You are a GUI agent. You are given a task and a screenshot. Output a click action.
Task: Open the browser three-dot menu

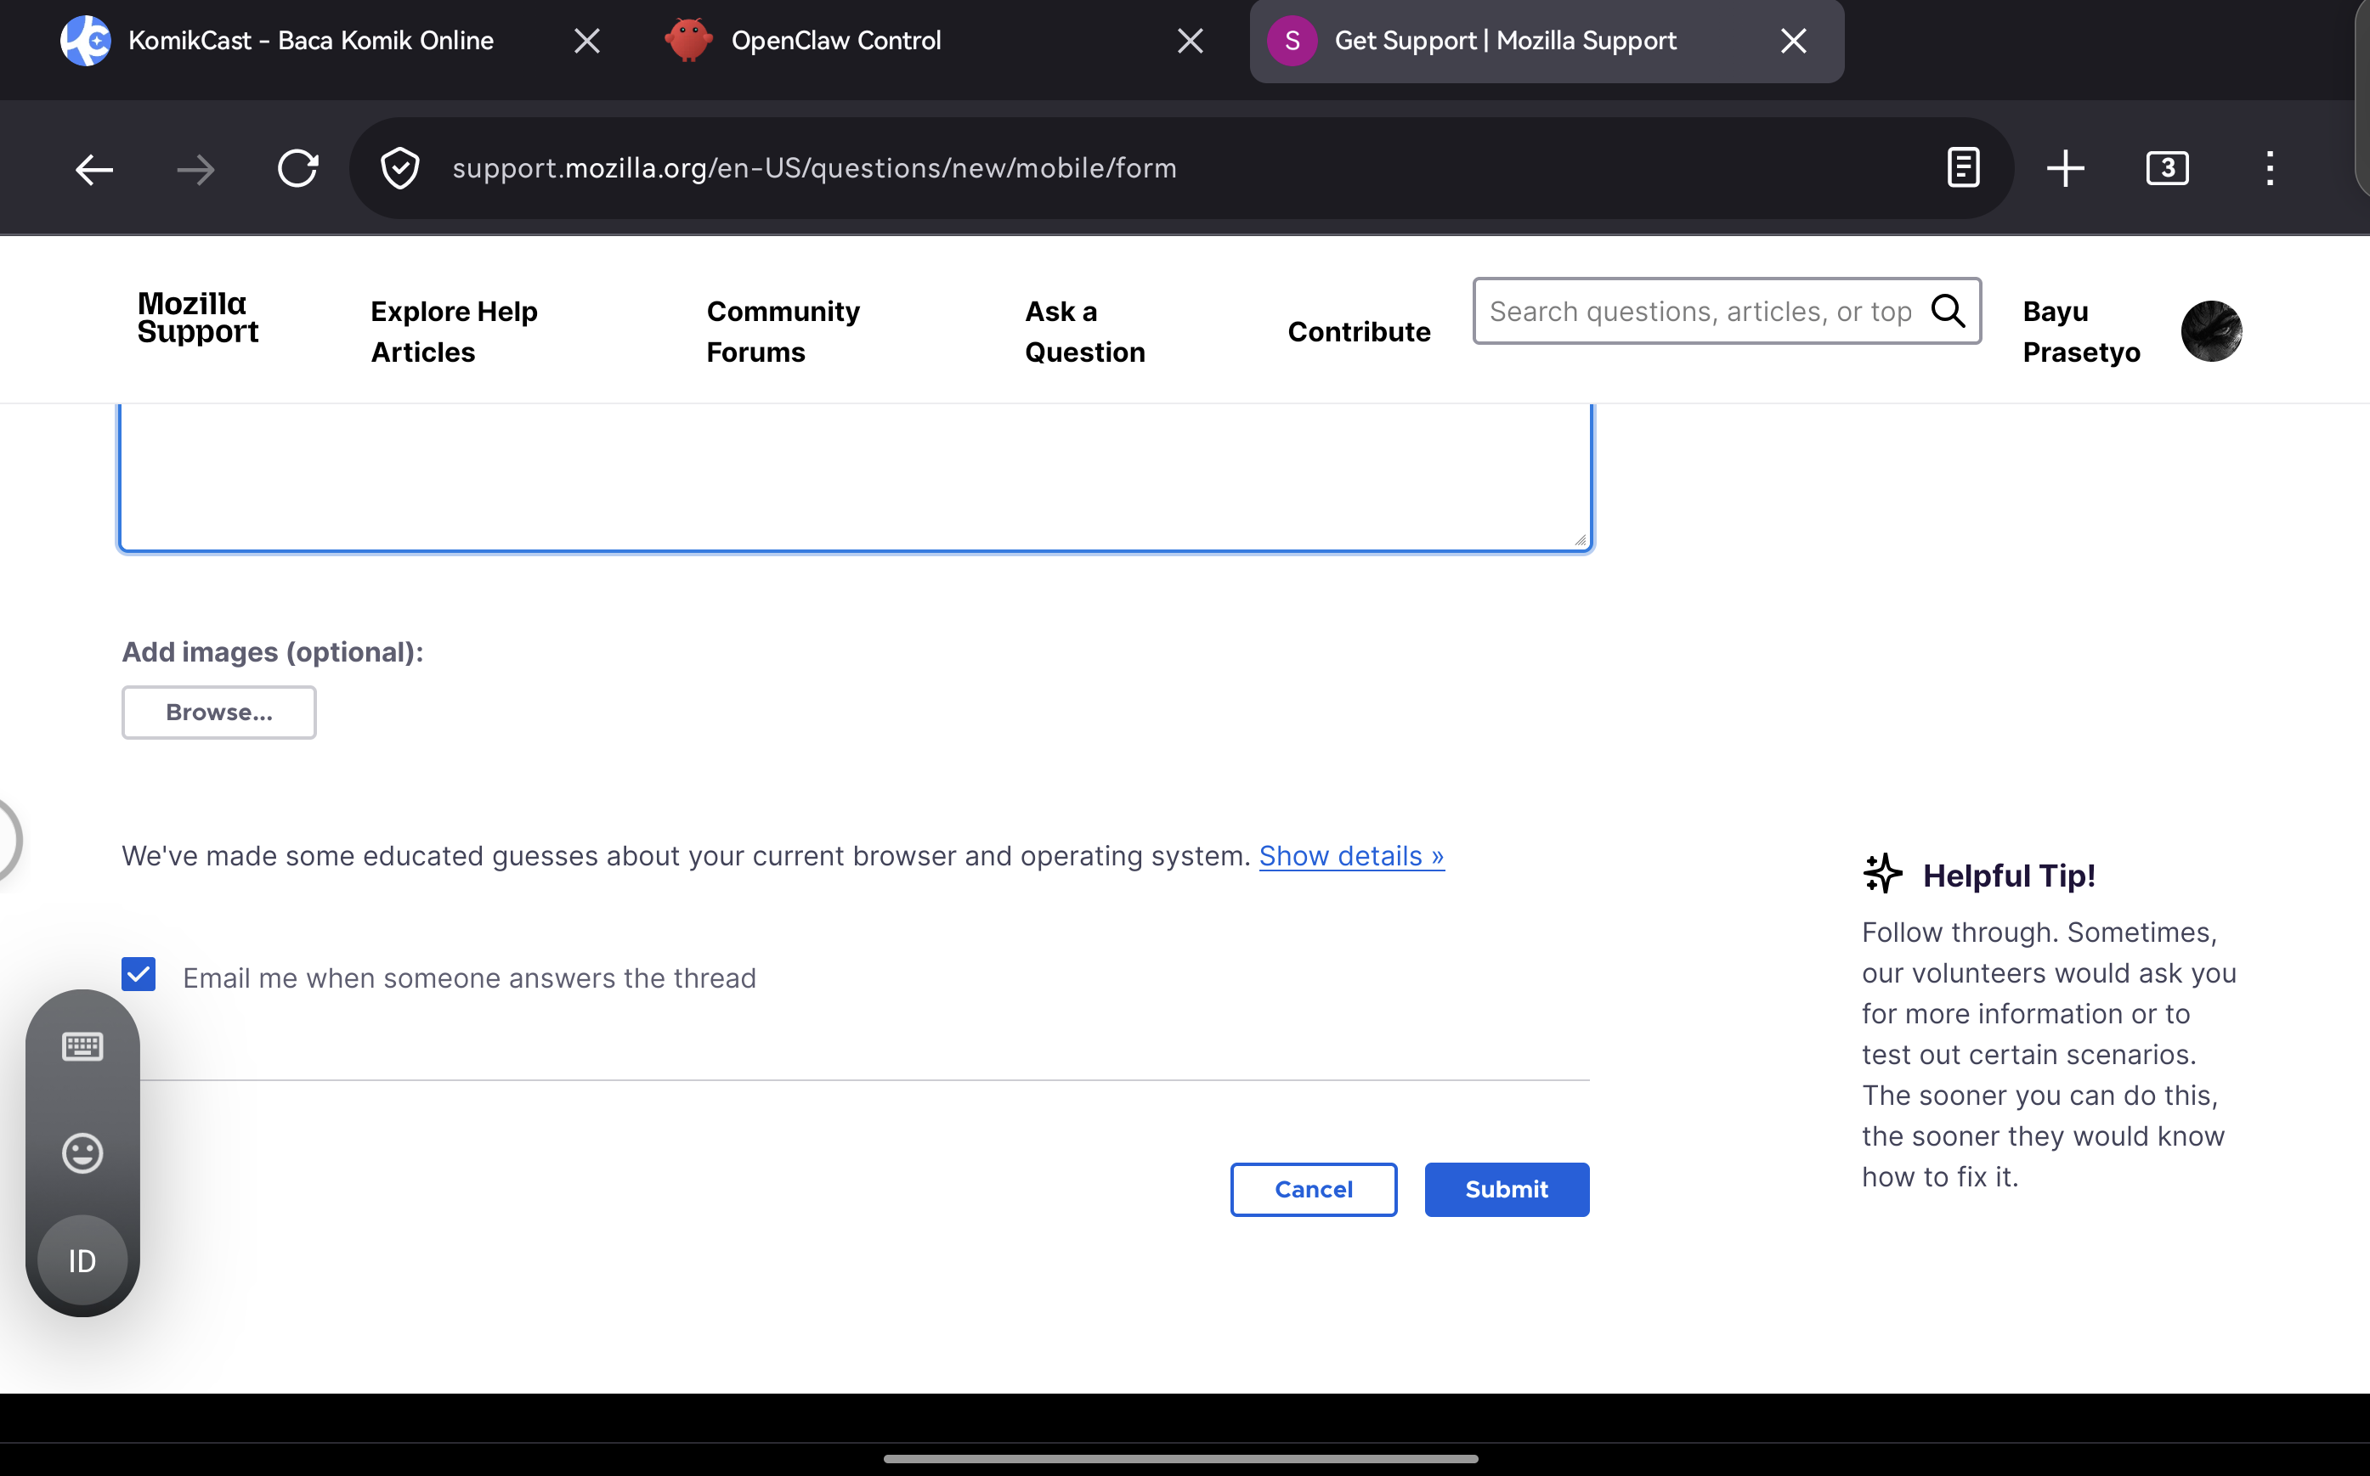(2270, 169)
